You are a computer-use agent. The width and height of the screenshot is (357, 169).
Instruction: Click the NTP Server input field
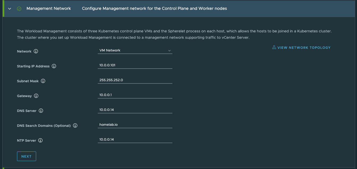tap(135, 140)
